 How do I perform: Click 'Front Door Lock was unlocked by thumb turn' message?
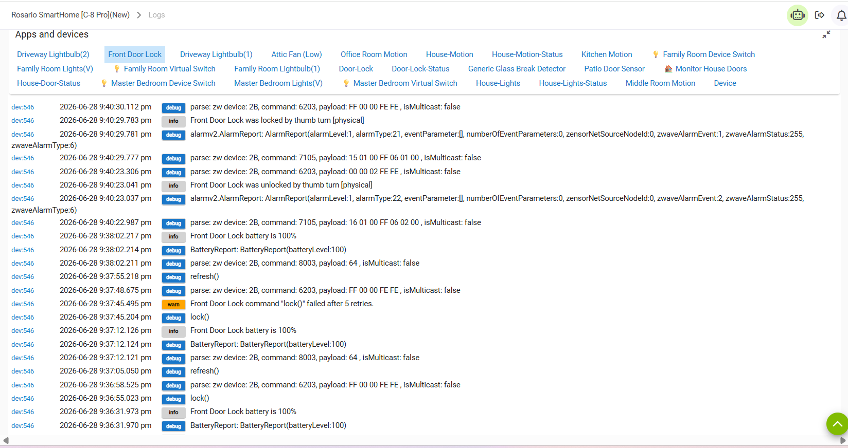point(281,185)
